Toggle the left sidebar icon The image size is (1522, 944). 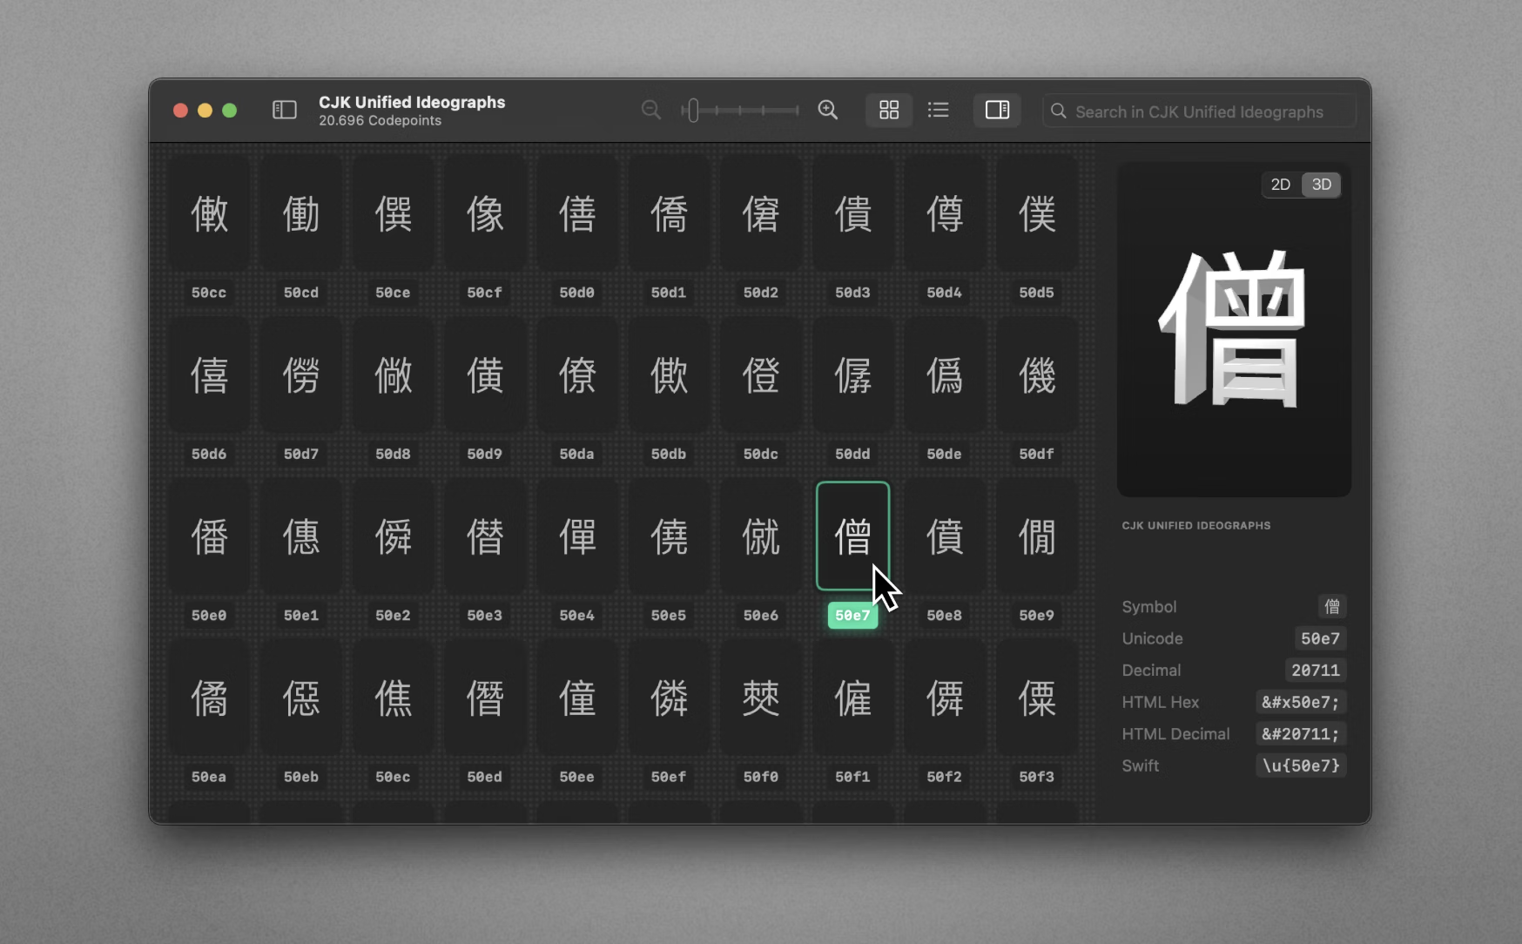tap(285, 110)
